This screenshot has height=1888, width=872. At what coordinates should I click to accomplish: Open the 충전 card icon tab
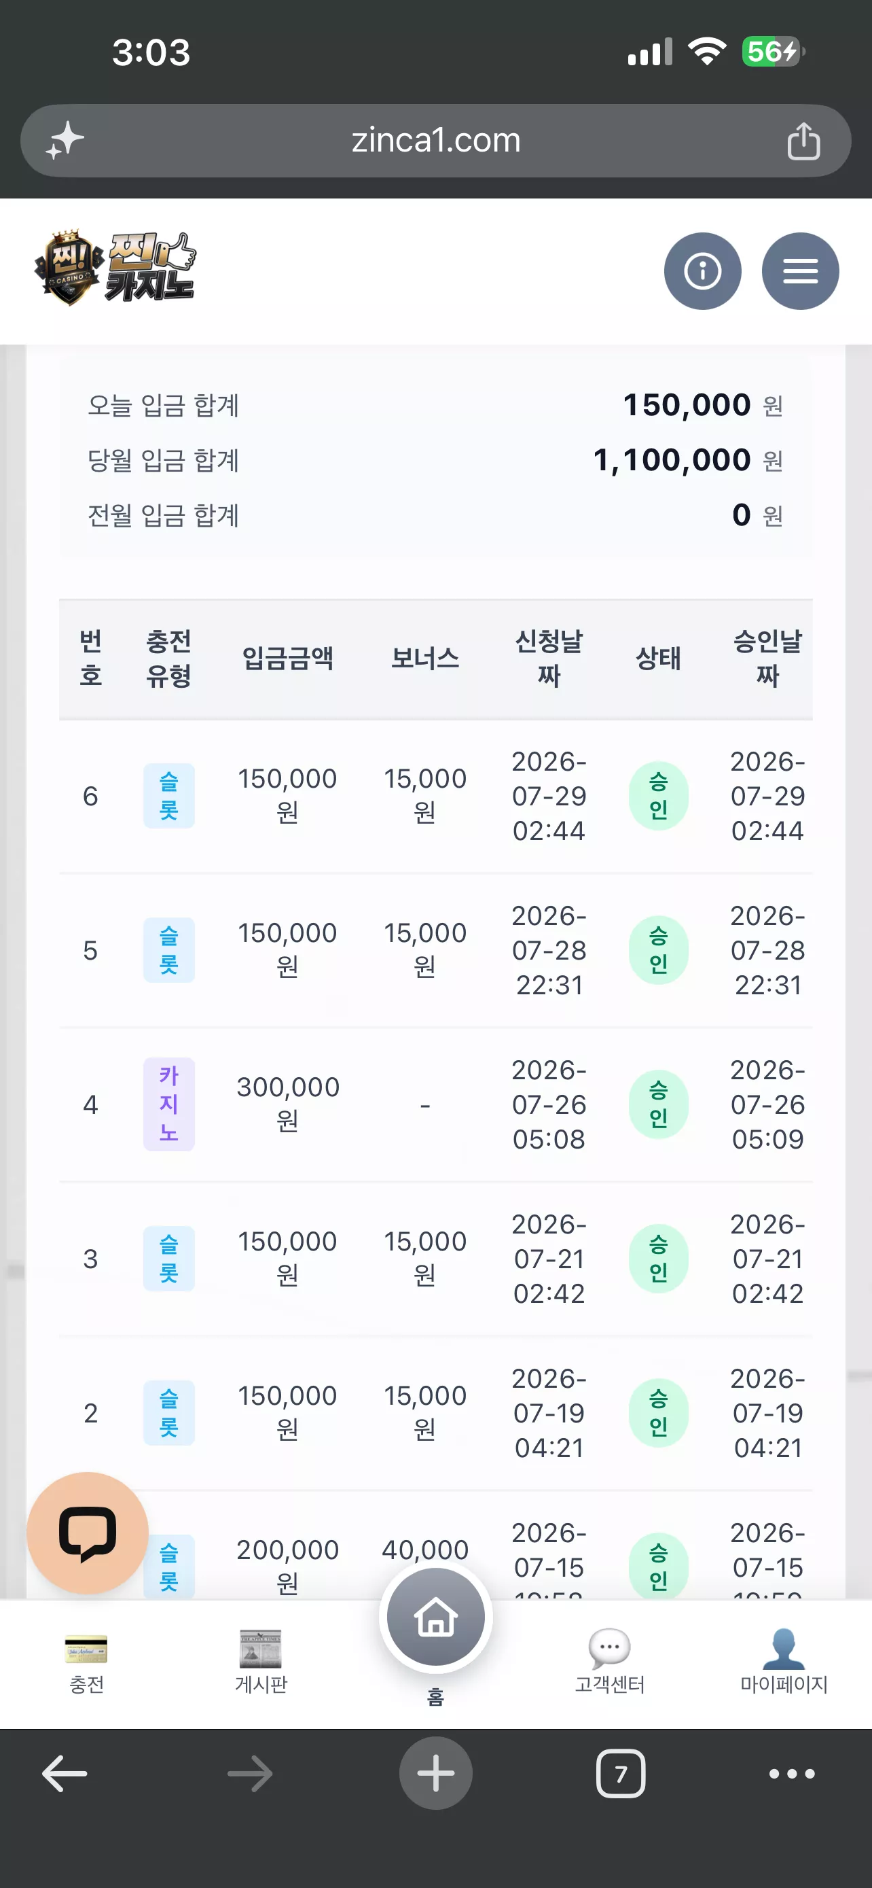[x=86, y=1663]
